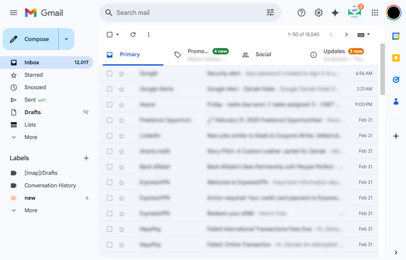
Task: Refresh the inbox
Action: (133, 34)
